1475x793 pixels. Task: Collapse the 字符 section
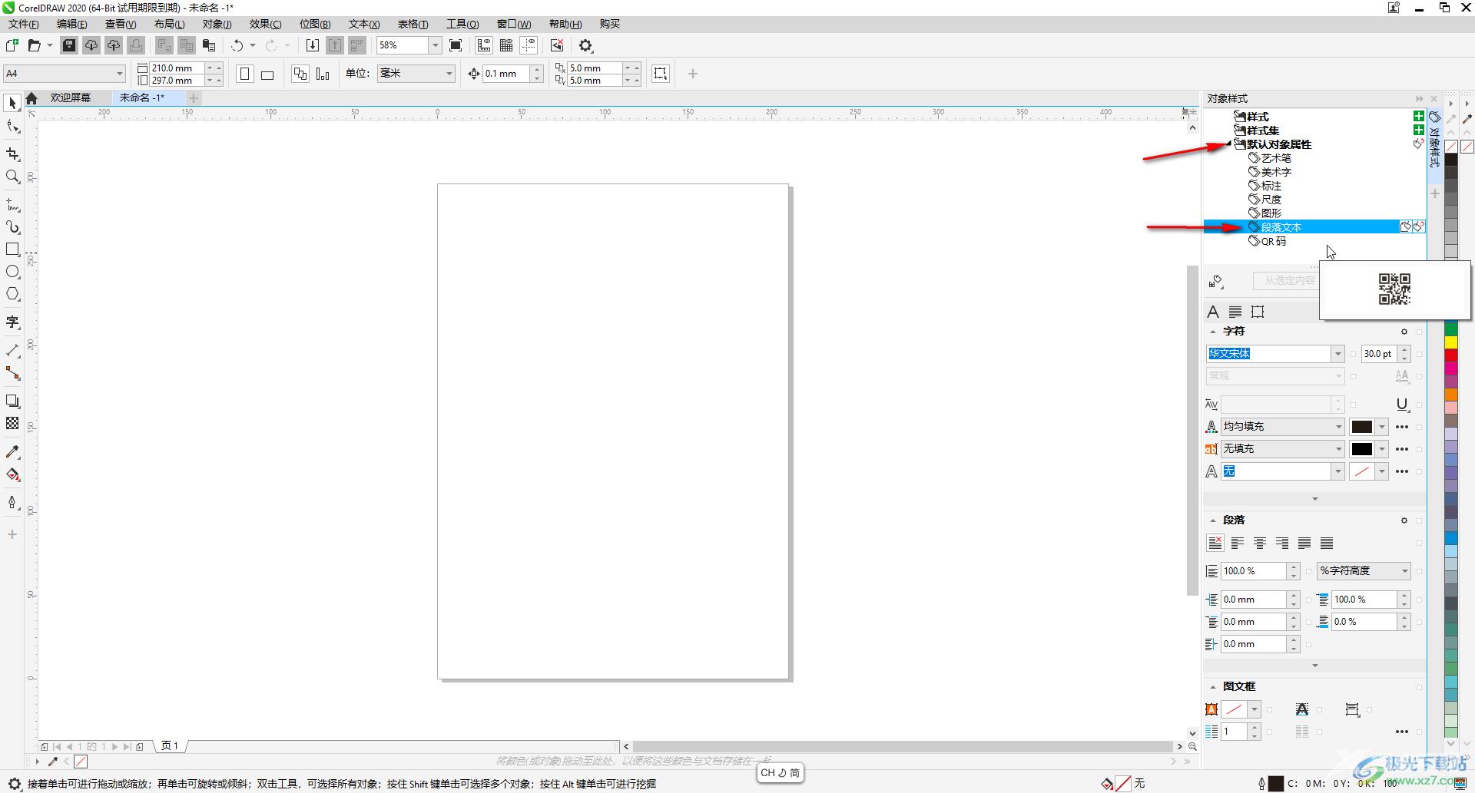pyautogui.click(x=1213, y=332)
